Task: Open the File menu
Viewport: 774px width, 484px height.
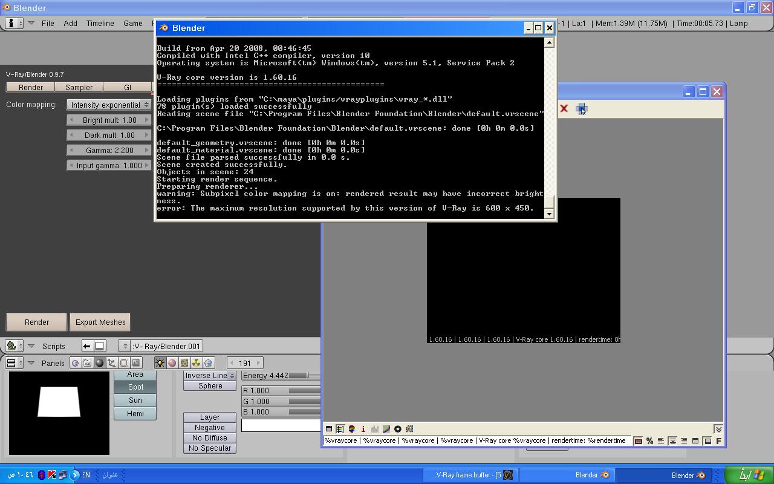Action: click(48, 23)
